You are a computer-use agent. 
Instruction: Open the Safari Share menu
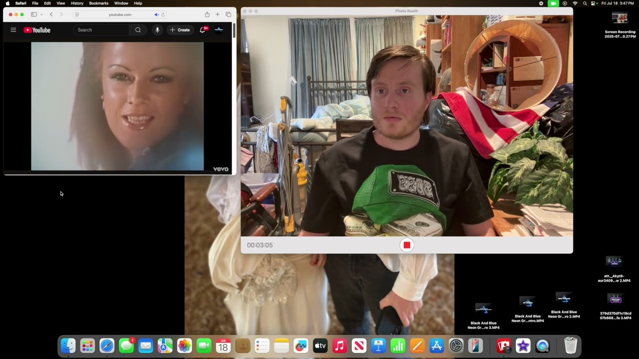coord(207,14)
